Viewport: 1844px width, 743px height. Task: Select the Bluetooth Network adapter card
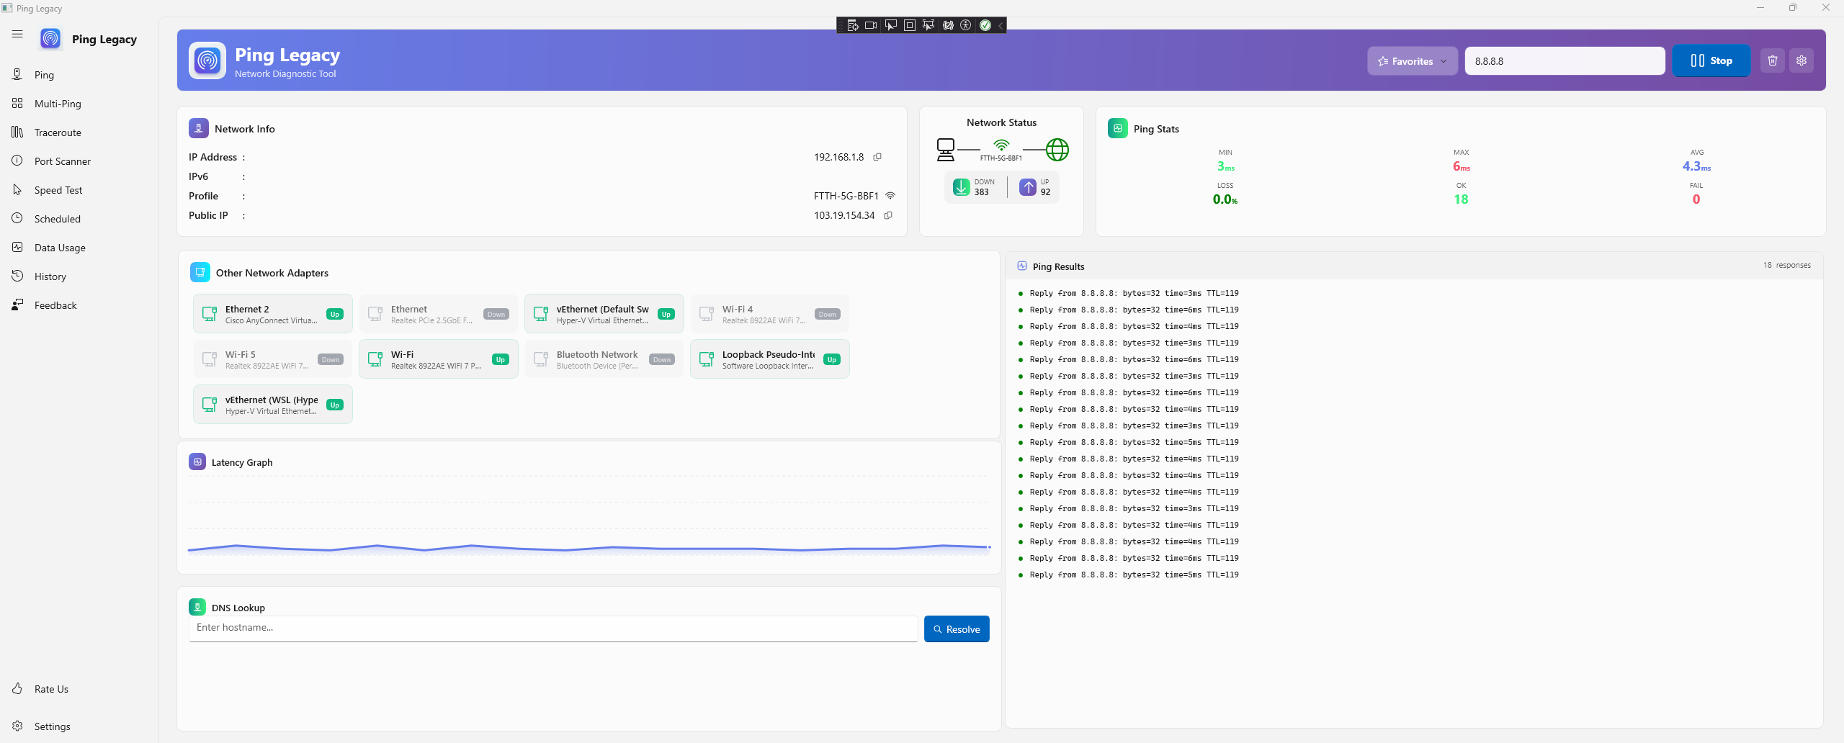point(604,359)
